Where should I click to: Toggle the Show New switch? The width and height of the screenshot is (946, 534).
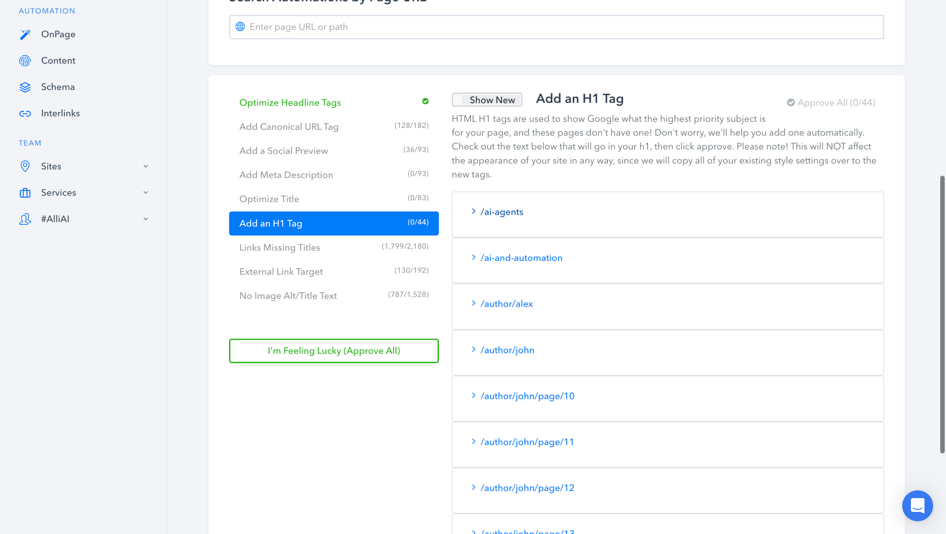(x=487, y=100)
